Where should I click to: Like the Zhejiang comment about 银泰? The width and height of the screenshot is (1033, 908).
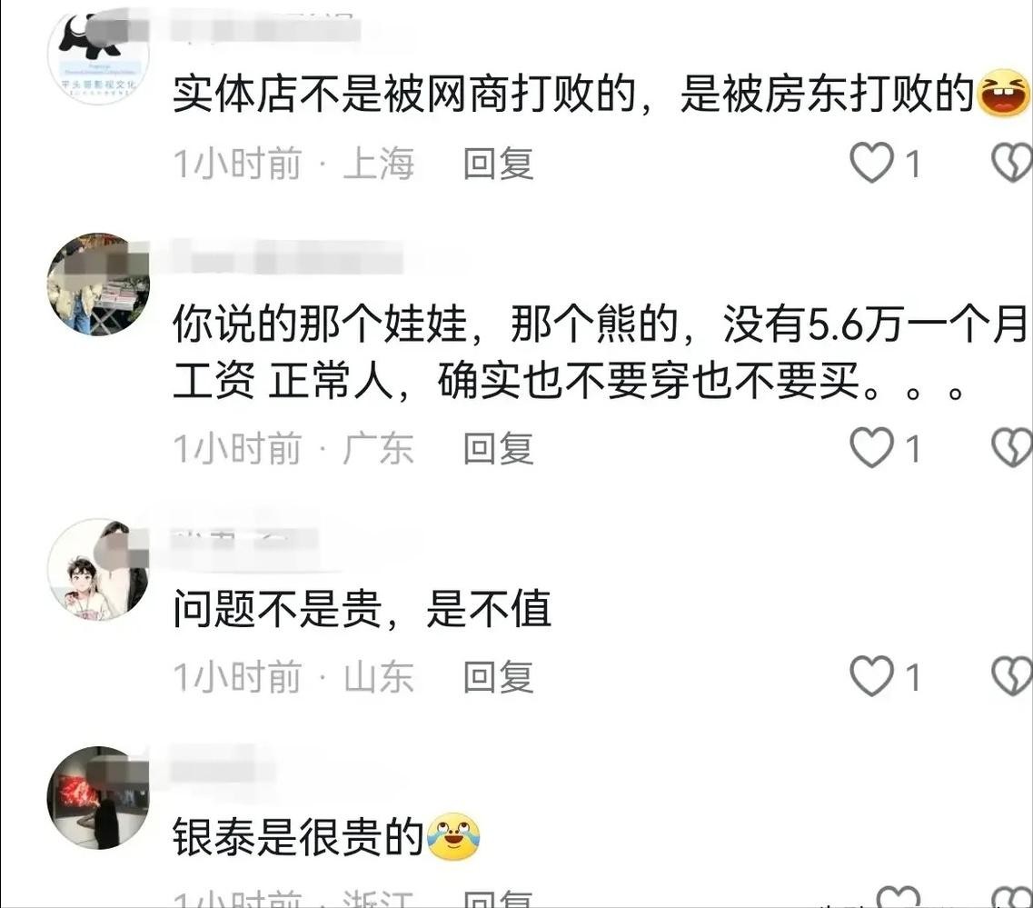coord(899,897)
